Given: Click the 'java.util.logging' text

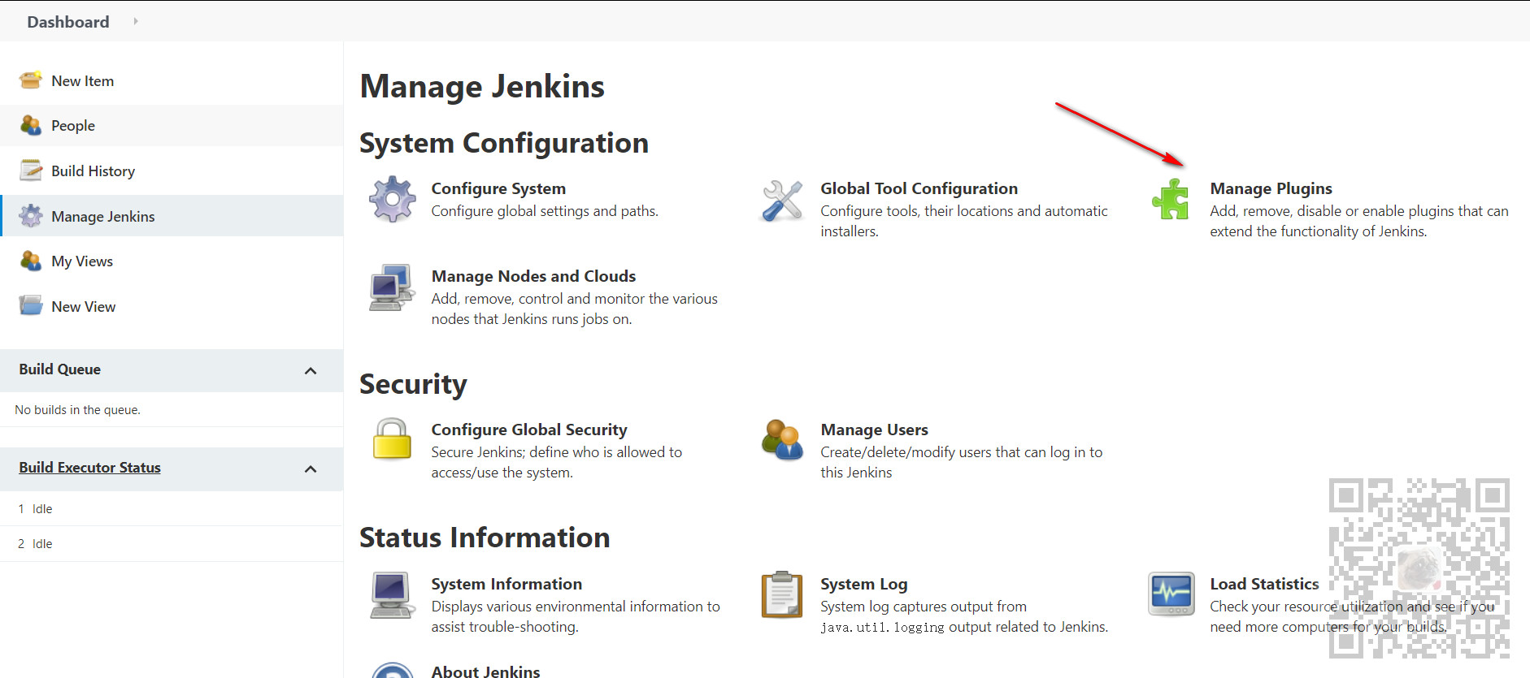Looking at the screenshot, I should 882,628.
